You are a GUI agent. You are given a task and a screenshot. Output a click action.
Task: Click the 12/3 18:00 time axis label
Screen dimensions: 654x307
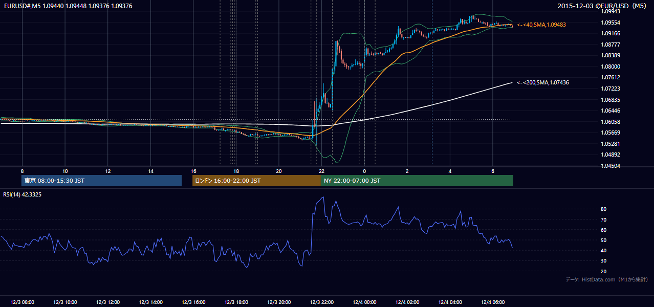[x=236, y=302]
